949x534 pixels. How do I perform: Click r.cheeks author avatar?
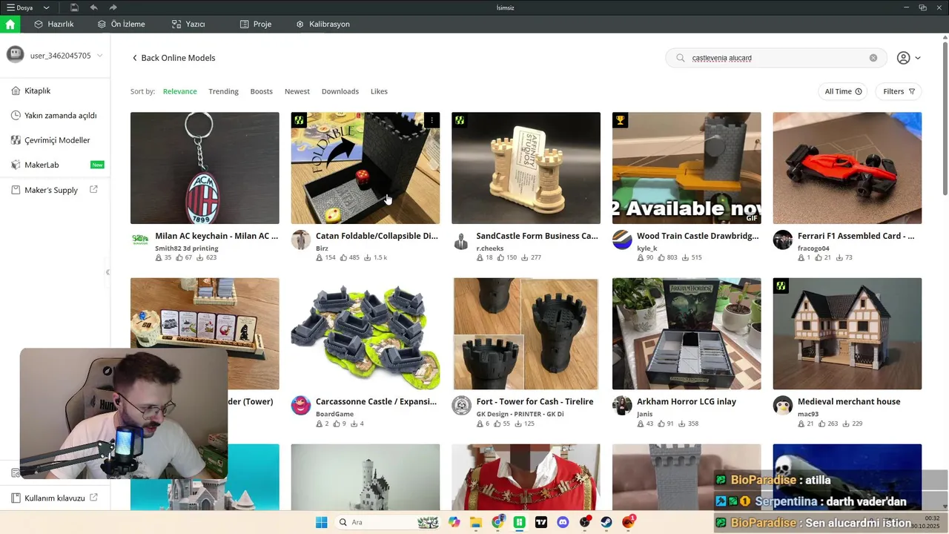click(x=461, y=240)
